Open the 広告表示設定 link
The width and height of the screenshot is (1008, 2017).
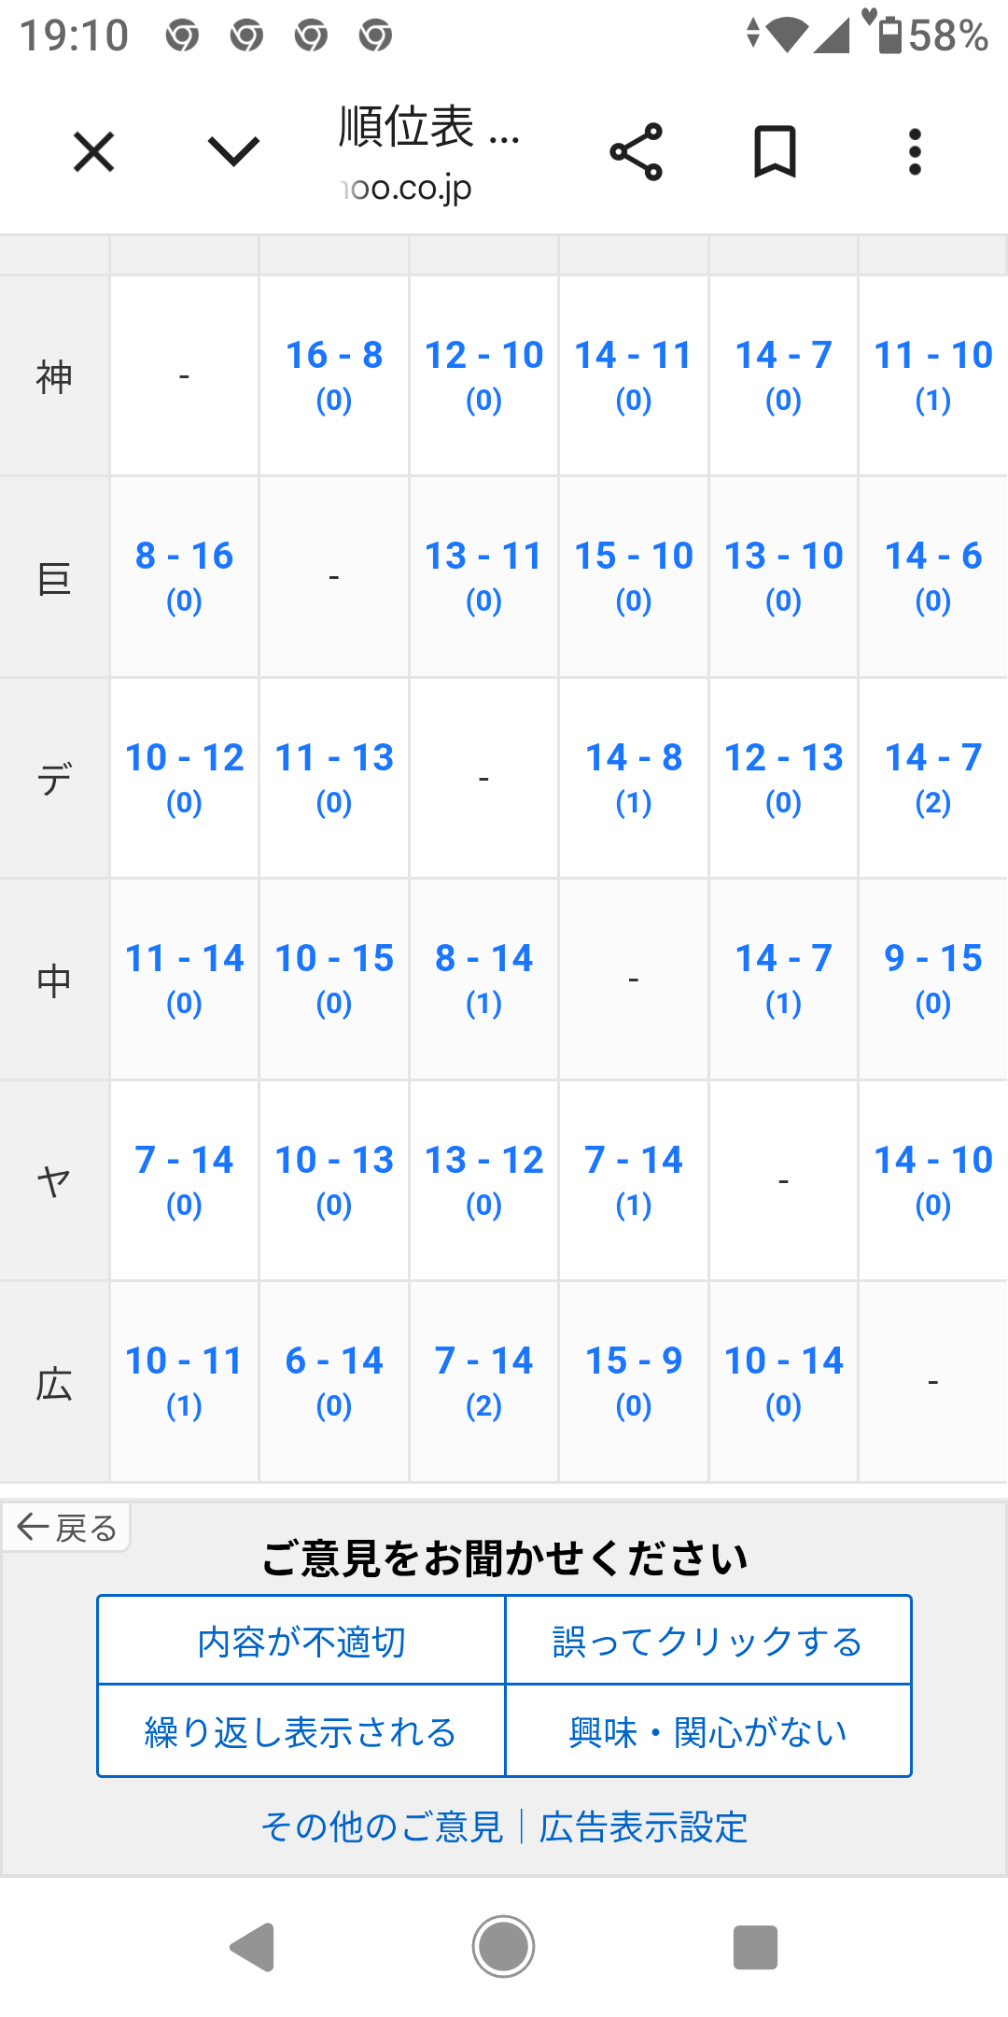click(x=644, y=1827)
